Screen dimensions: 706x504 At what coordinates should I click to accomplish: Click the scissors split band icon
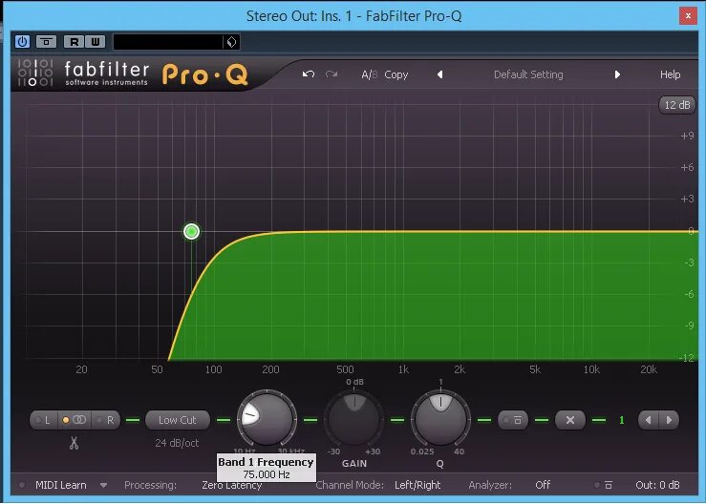point(74,443)
